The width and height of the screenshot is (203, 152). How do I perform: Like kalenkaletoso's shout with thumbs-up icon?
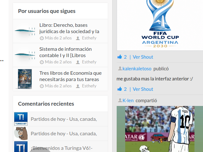(120, 89)
